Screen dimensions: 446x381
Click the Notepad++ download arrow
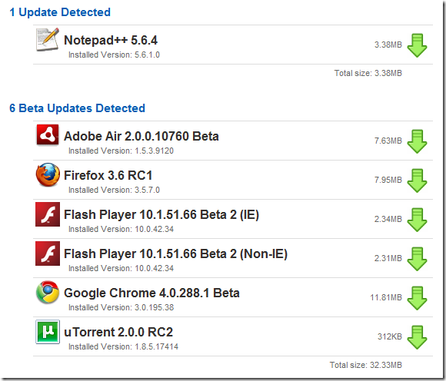coord(417,45)
